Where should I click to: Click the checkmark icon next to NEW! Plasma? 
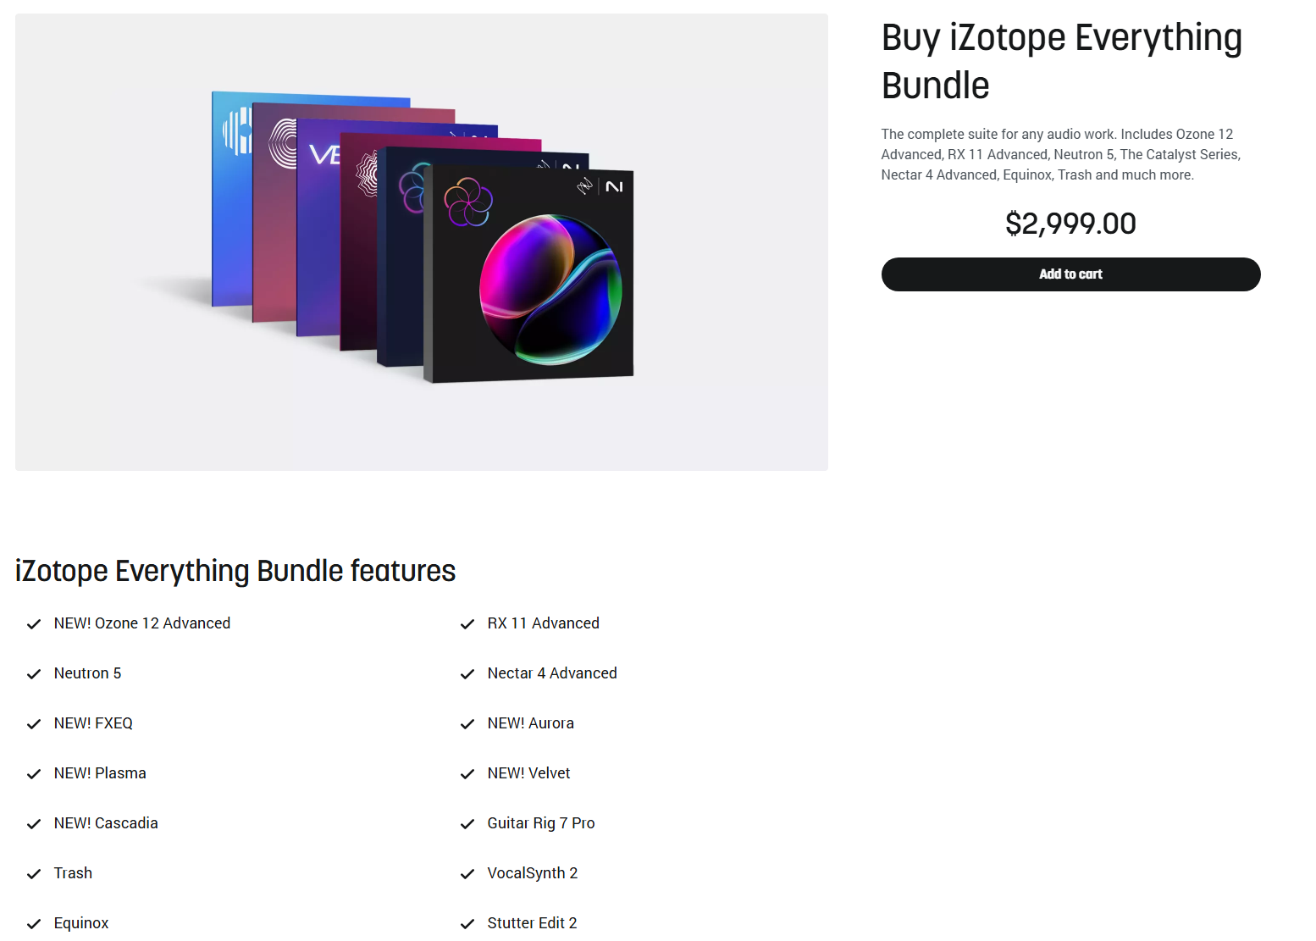(34, 774)
